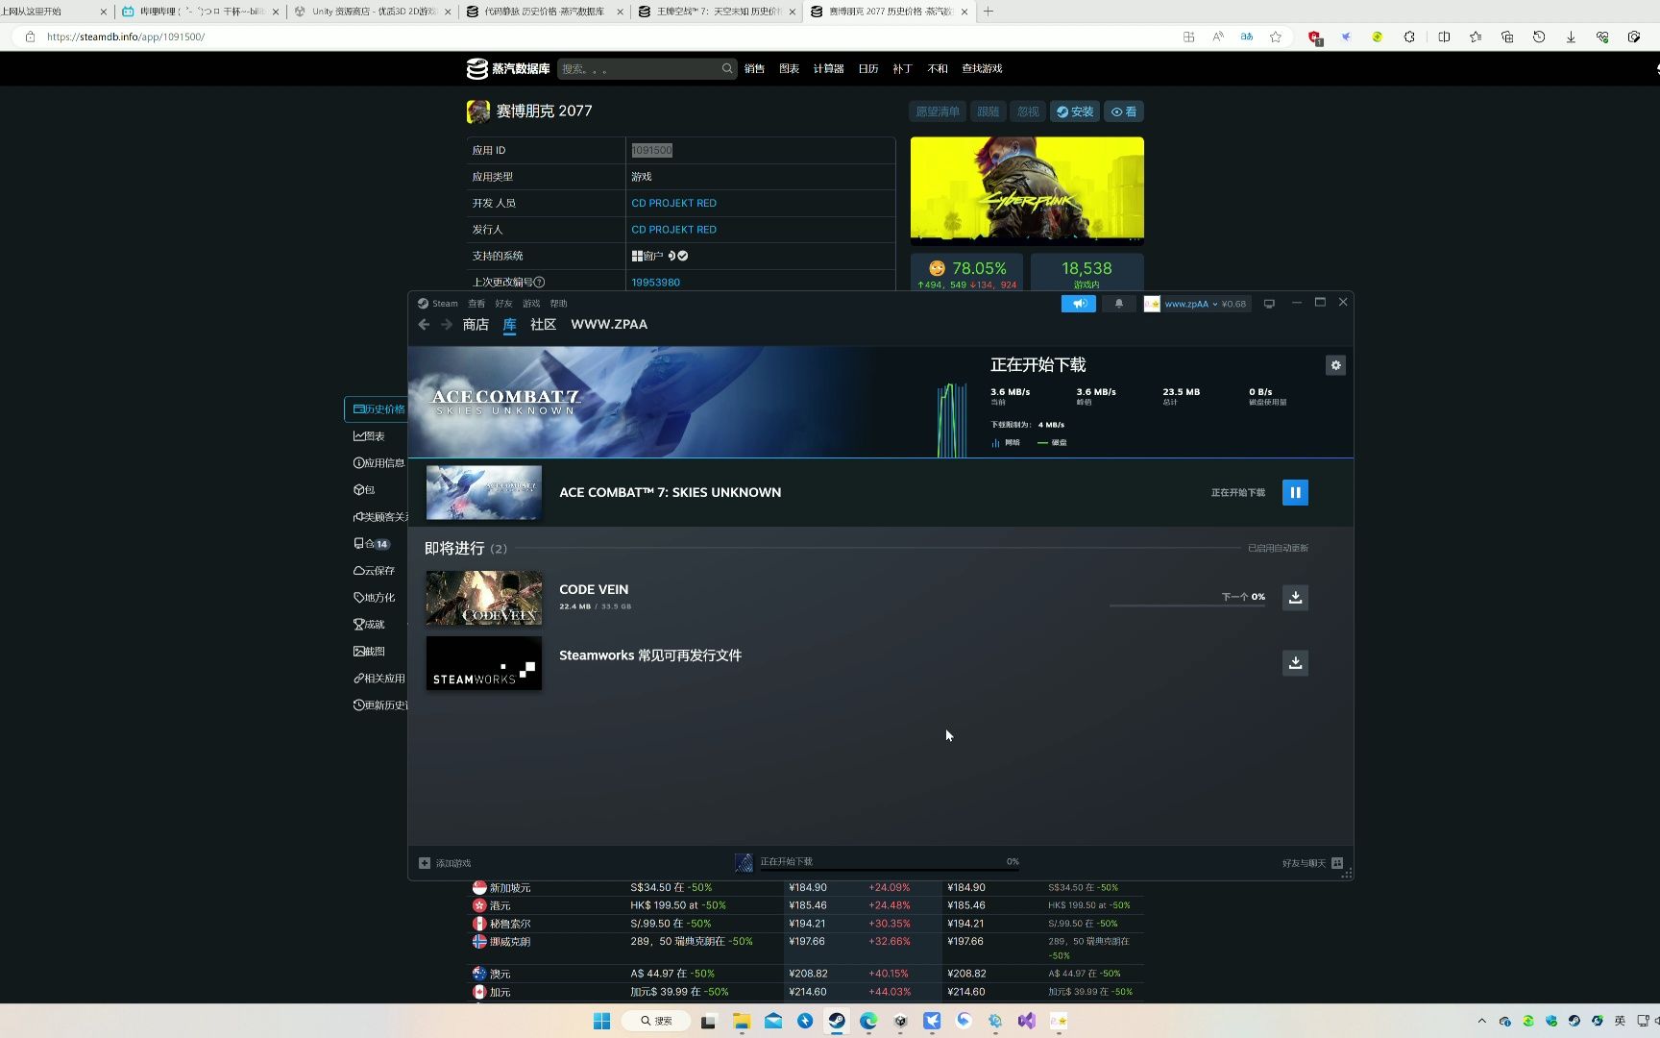
Task: Toggle browser split screen icon
Action: click(x=1444, y=37)
